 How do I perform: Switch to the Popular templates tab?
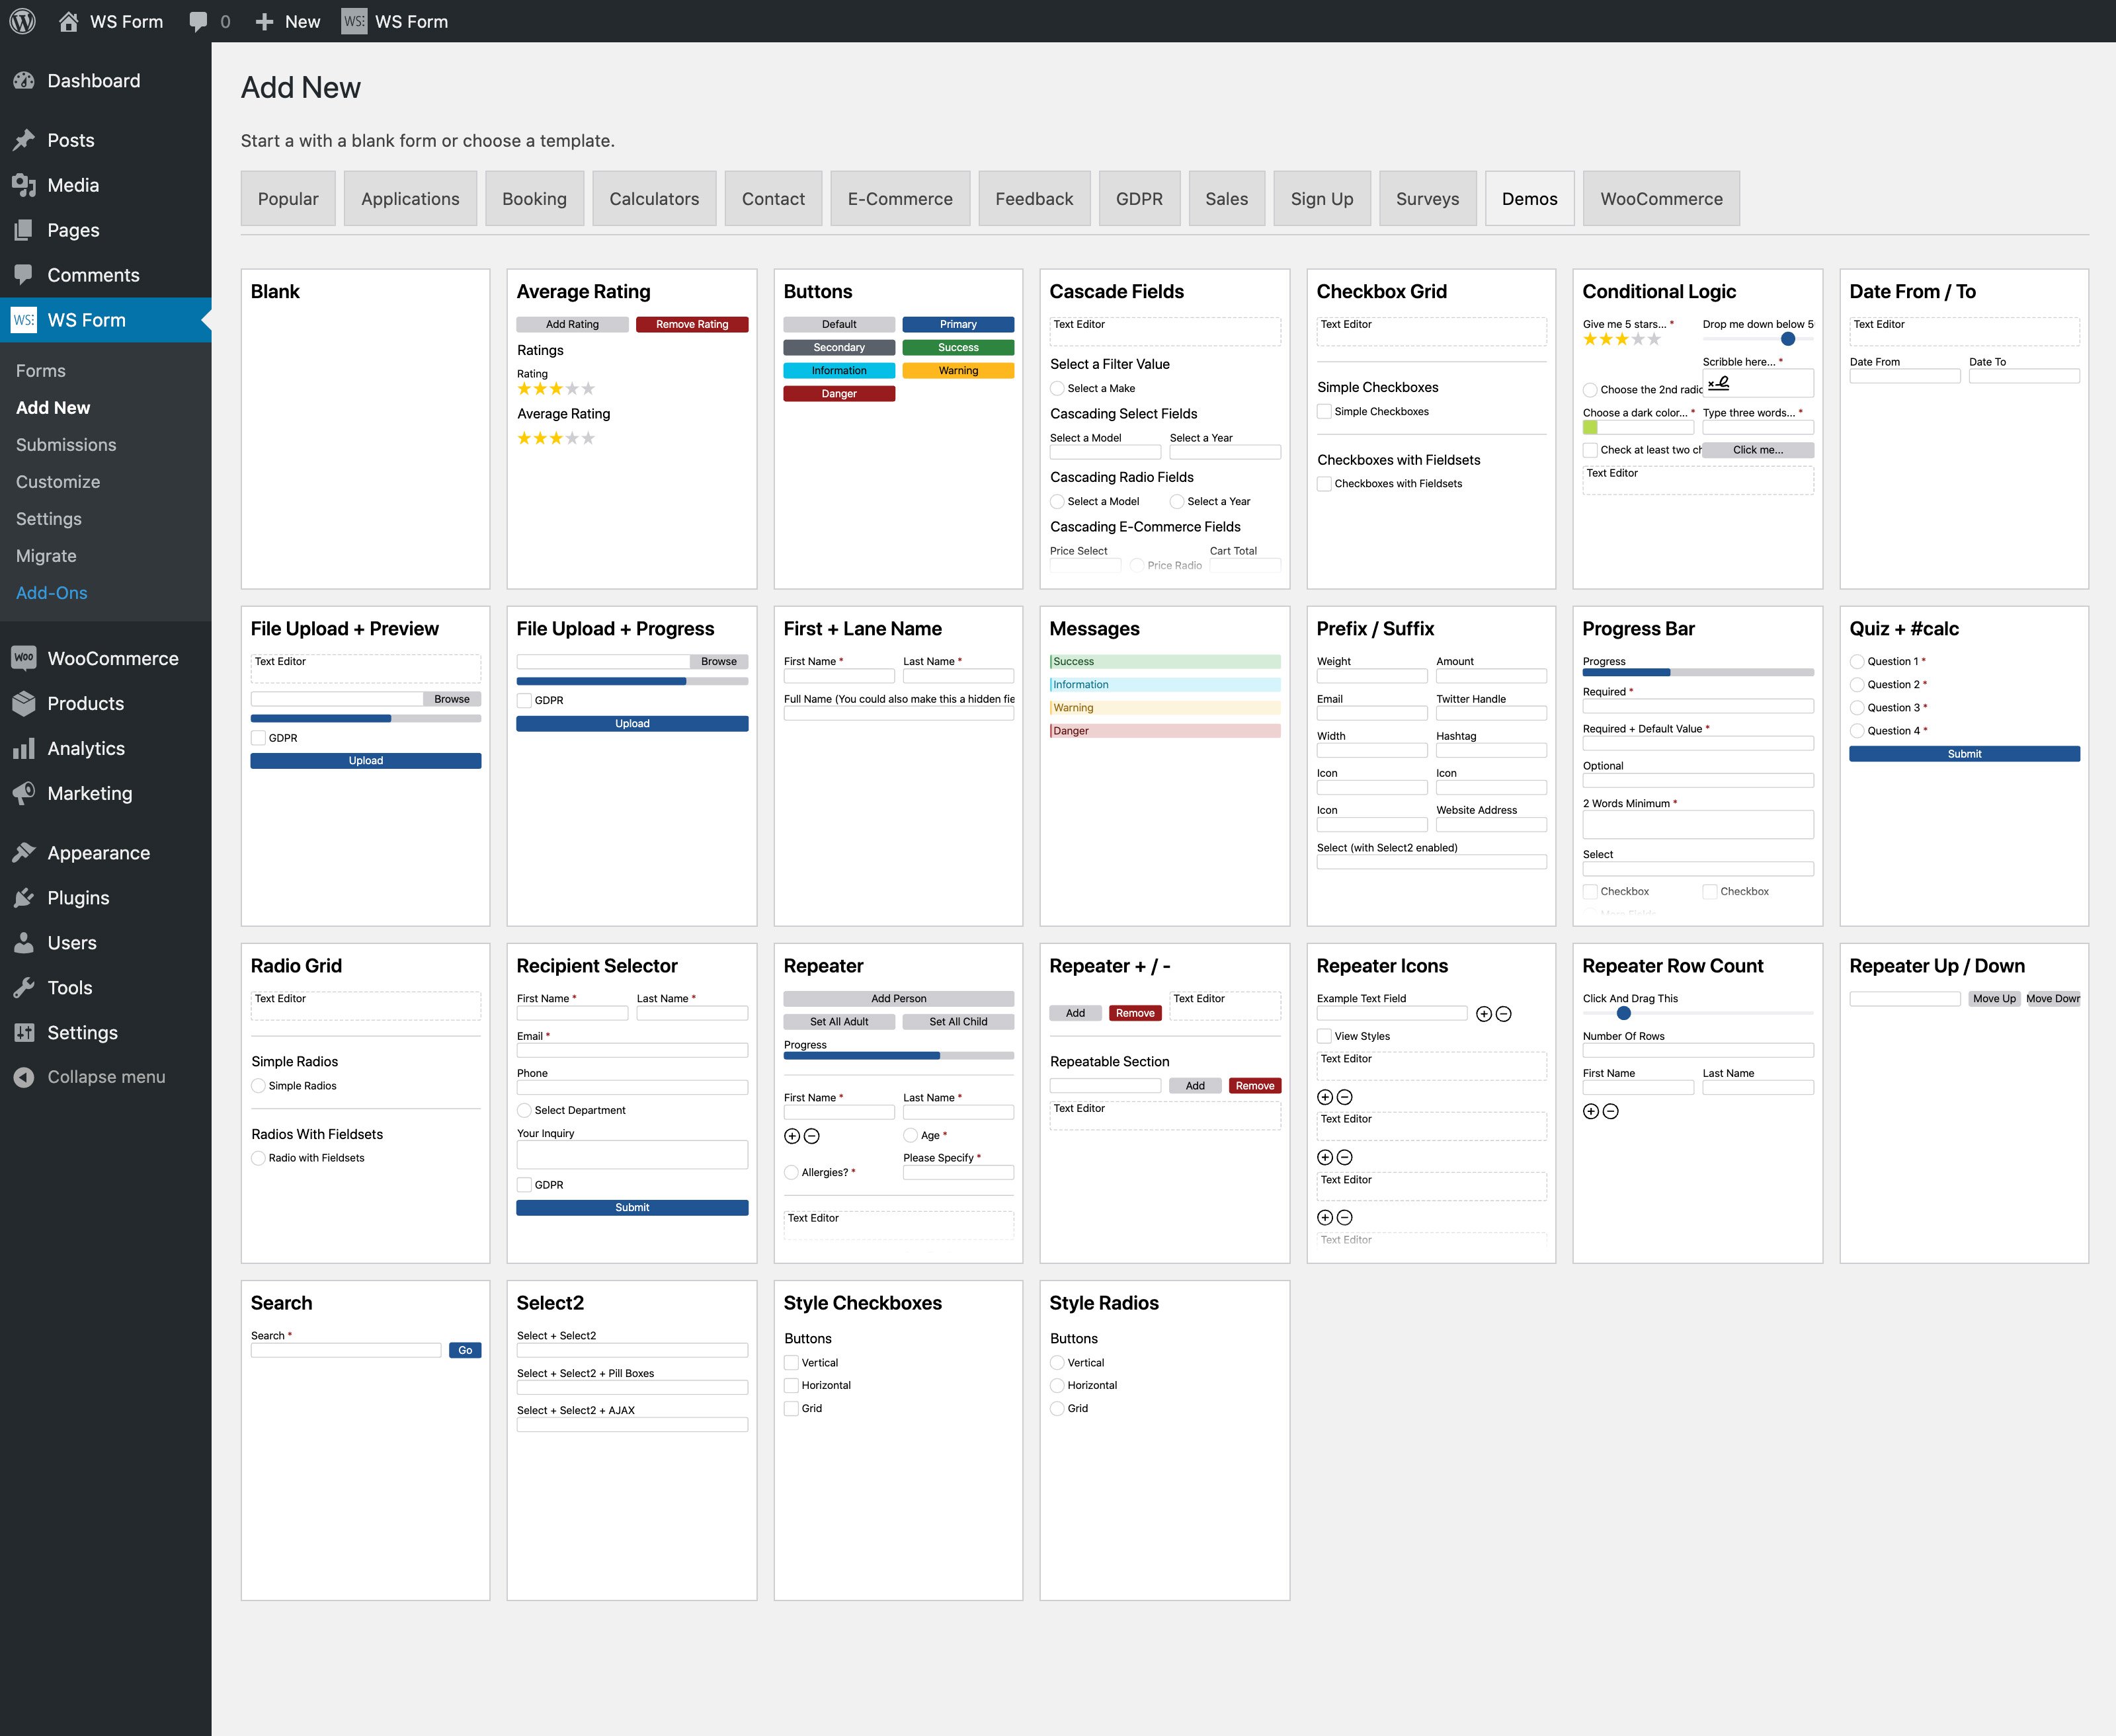[288, 199]
